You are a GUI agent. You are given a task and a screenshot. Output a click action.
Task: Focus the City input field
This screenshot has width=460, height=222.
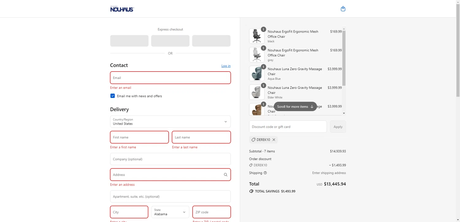point(129,212)
